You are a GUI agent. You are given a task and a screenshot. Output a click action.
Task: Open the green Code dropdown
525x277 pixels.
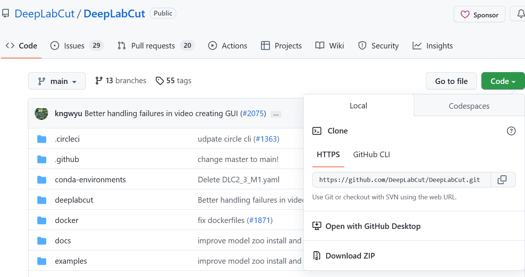click(503, 81)
